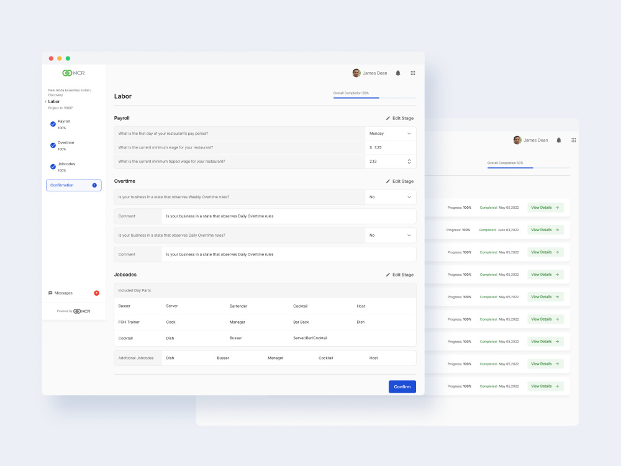The width and height of the screenshot is (621, 466).
Task: Click Server/Bar/Cocktail jobcode
Action: (310, 338)
